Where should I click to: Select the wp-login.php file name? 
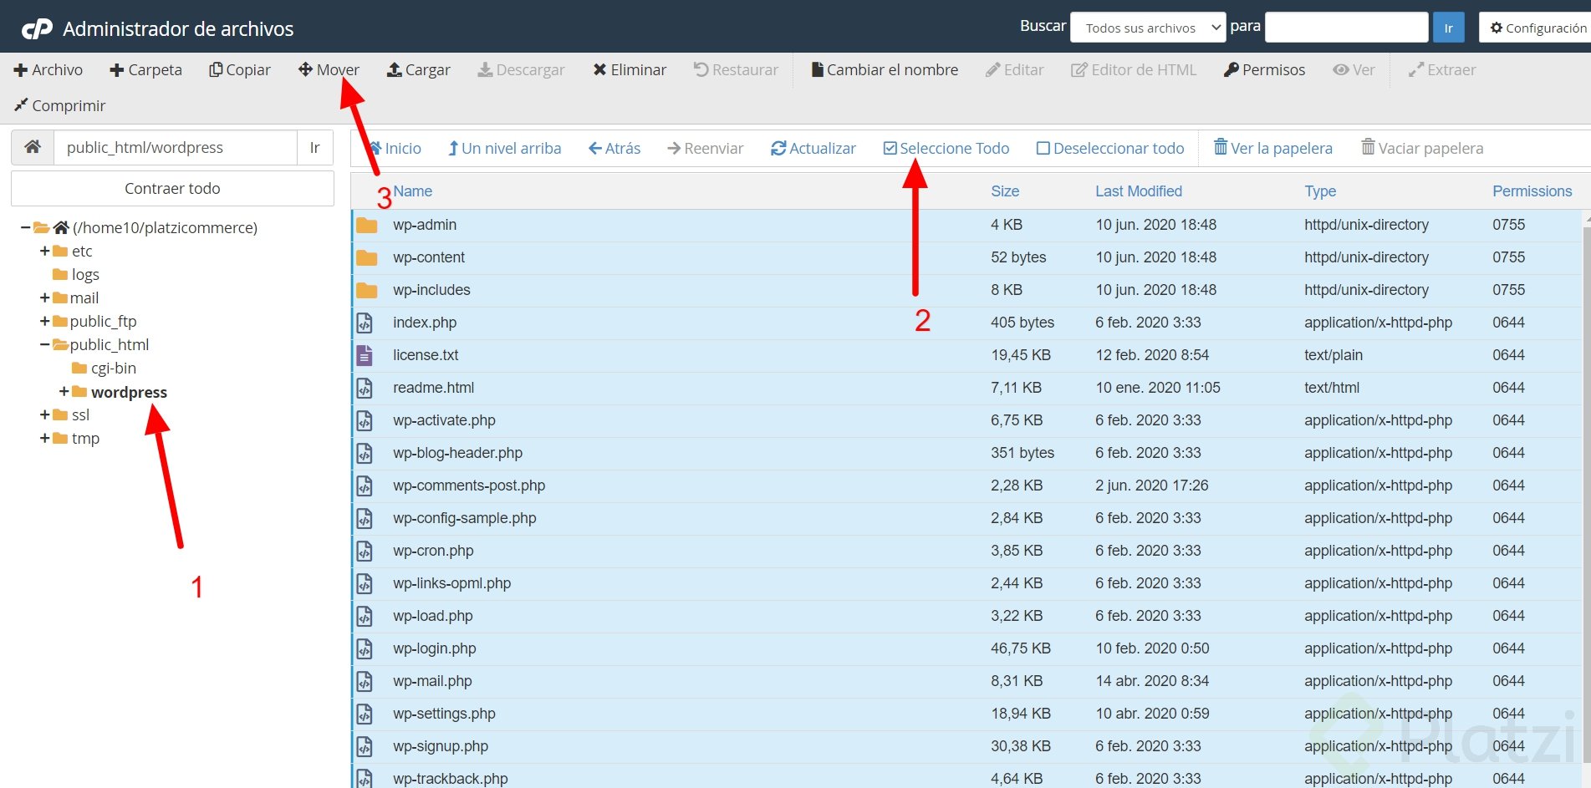(x=435, y=648)
